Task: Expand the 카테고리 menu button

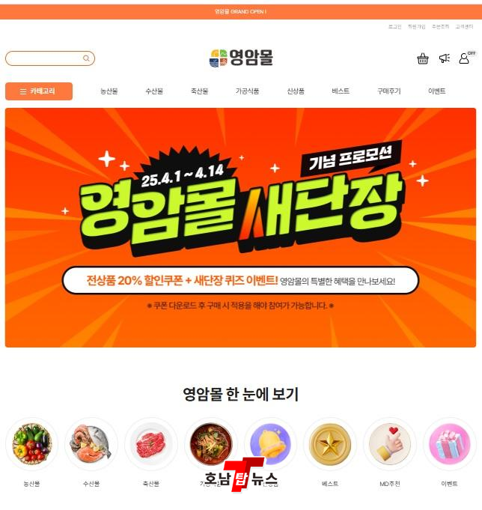Action: (x=39, y=91)
